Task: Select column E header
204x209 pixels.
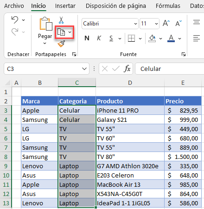Action: point(183,83)
